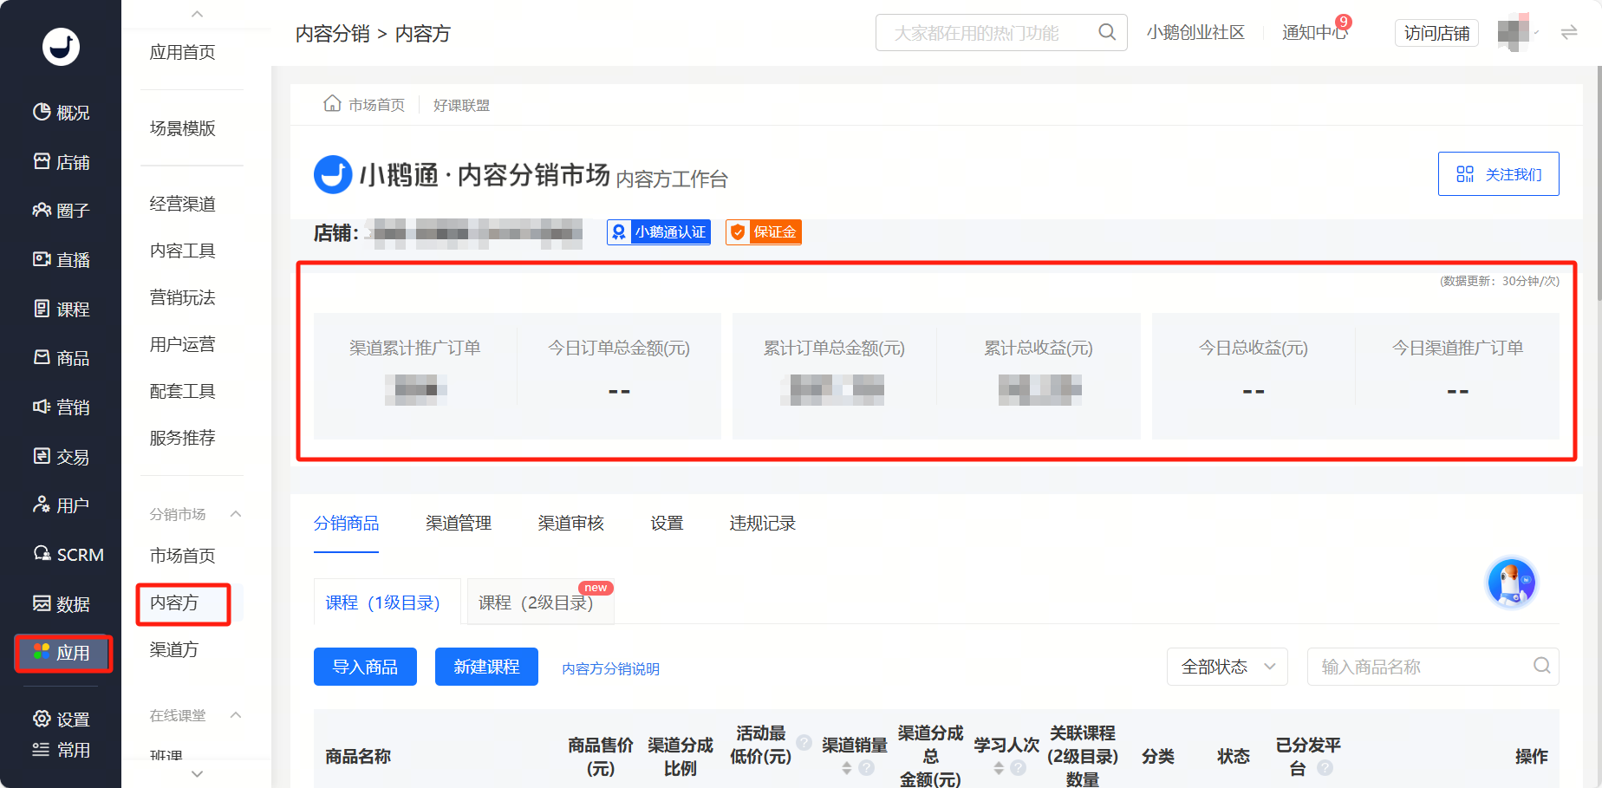This screenshot has width=1602, height=788.
Task: Open 店铺 shop section in sidebar
Action: [x=61, y=162]
